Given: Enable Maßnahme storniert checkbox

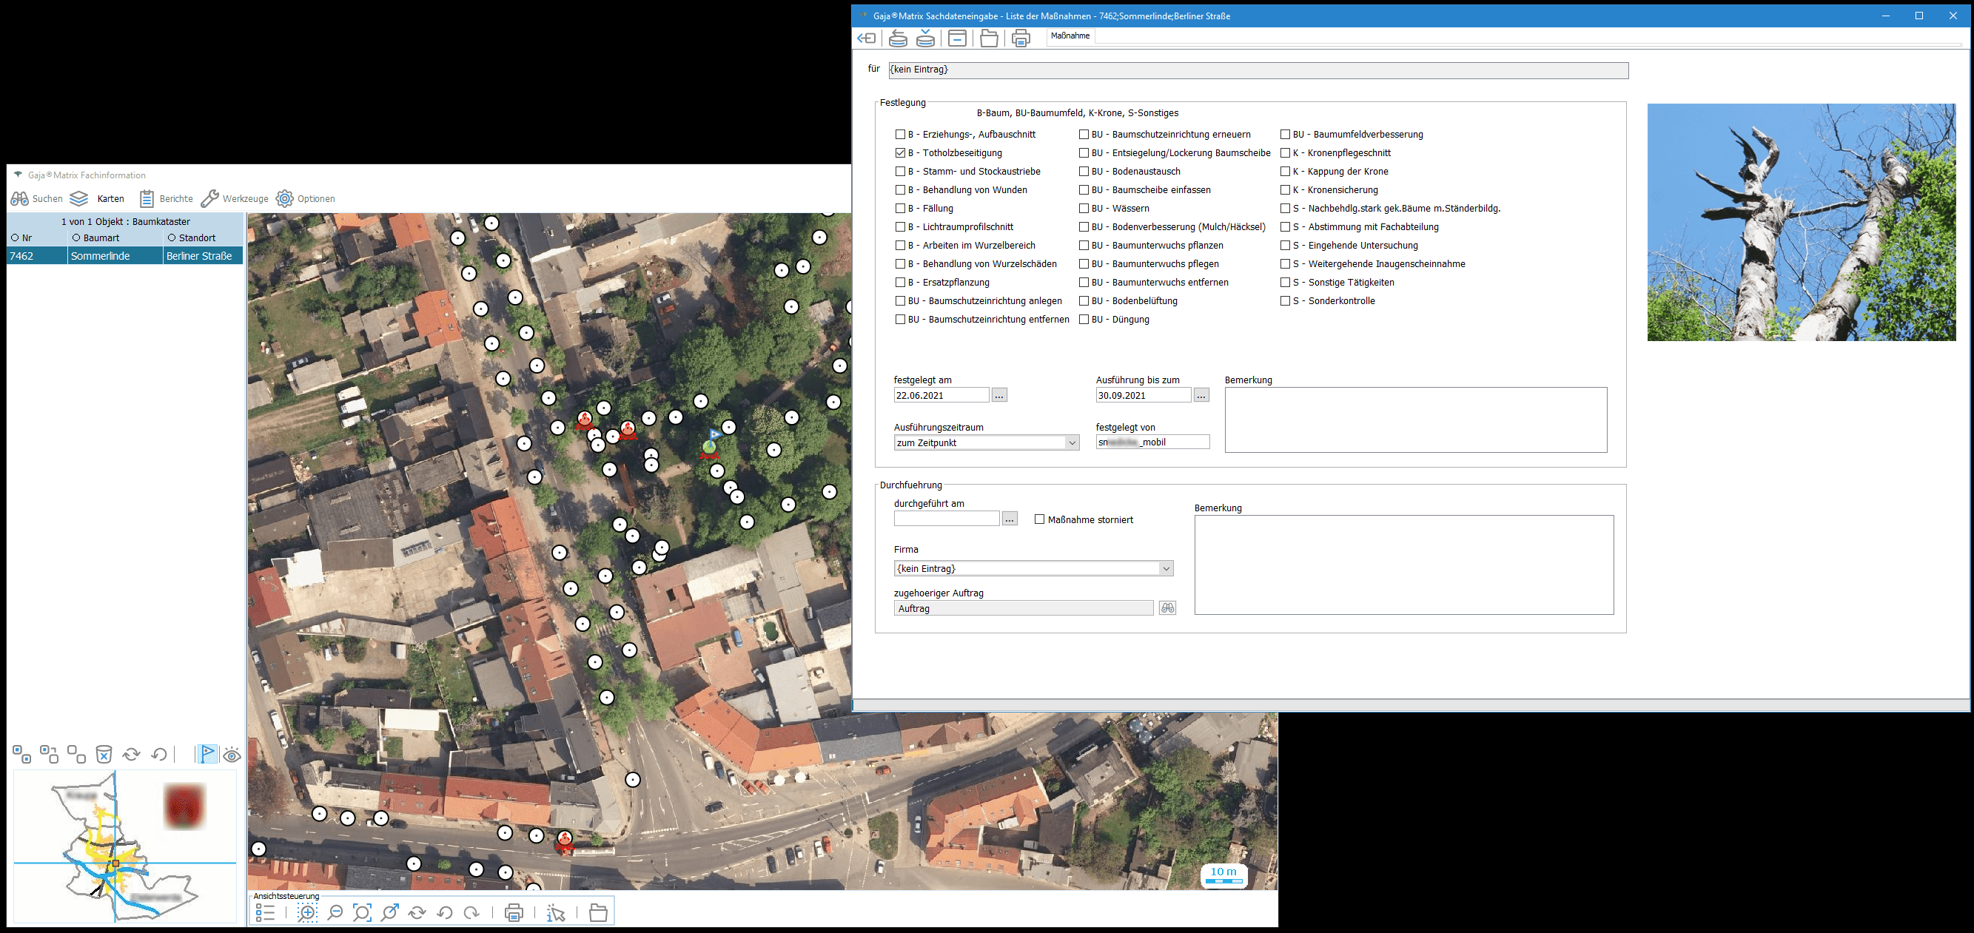Looking at the screenshot, I should click(x=1040, y=519).
